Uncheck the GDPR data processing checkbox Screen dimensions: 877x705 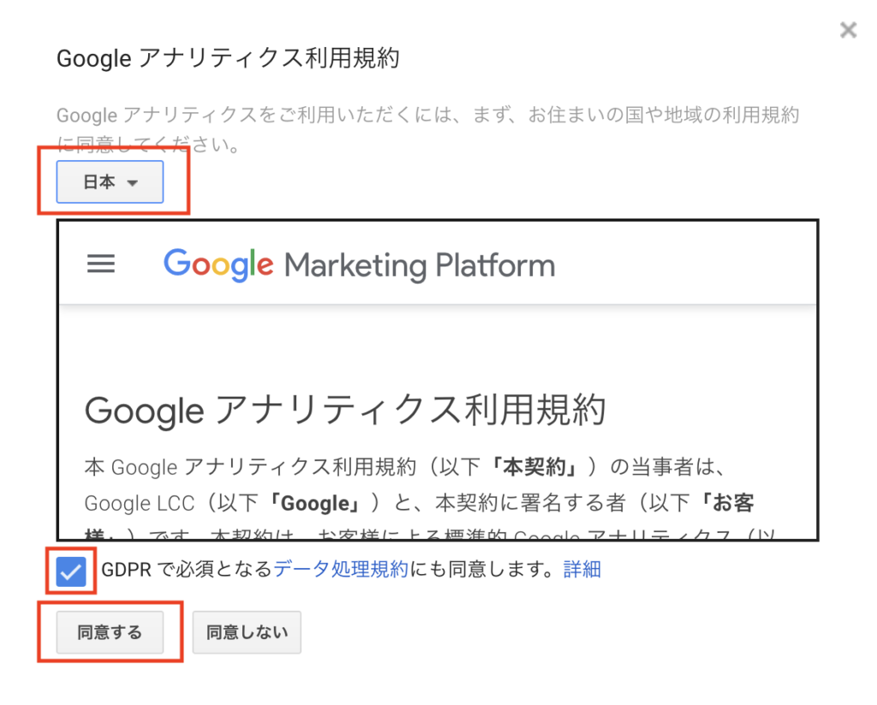(x=71, y=571)
